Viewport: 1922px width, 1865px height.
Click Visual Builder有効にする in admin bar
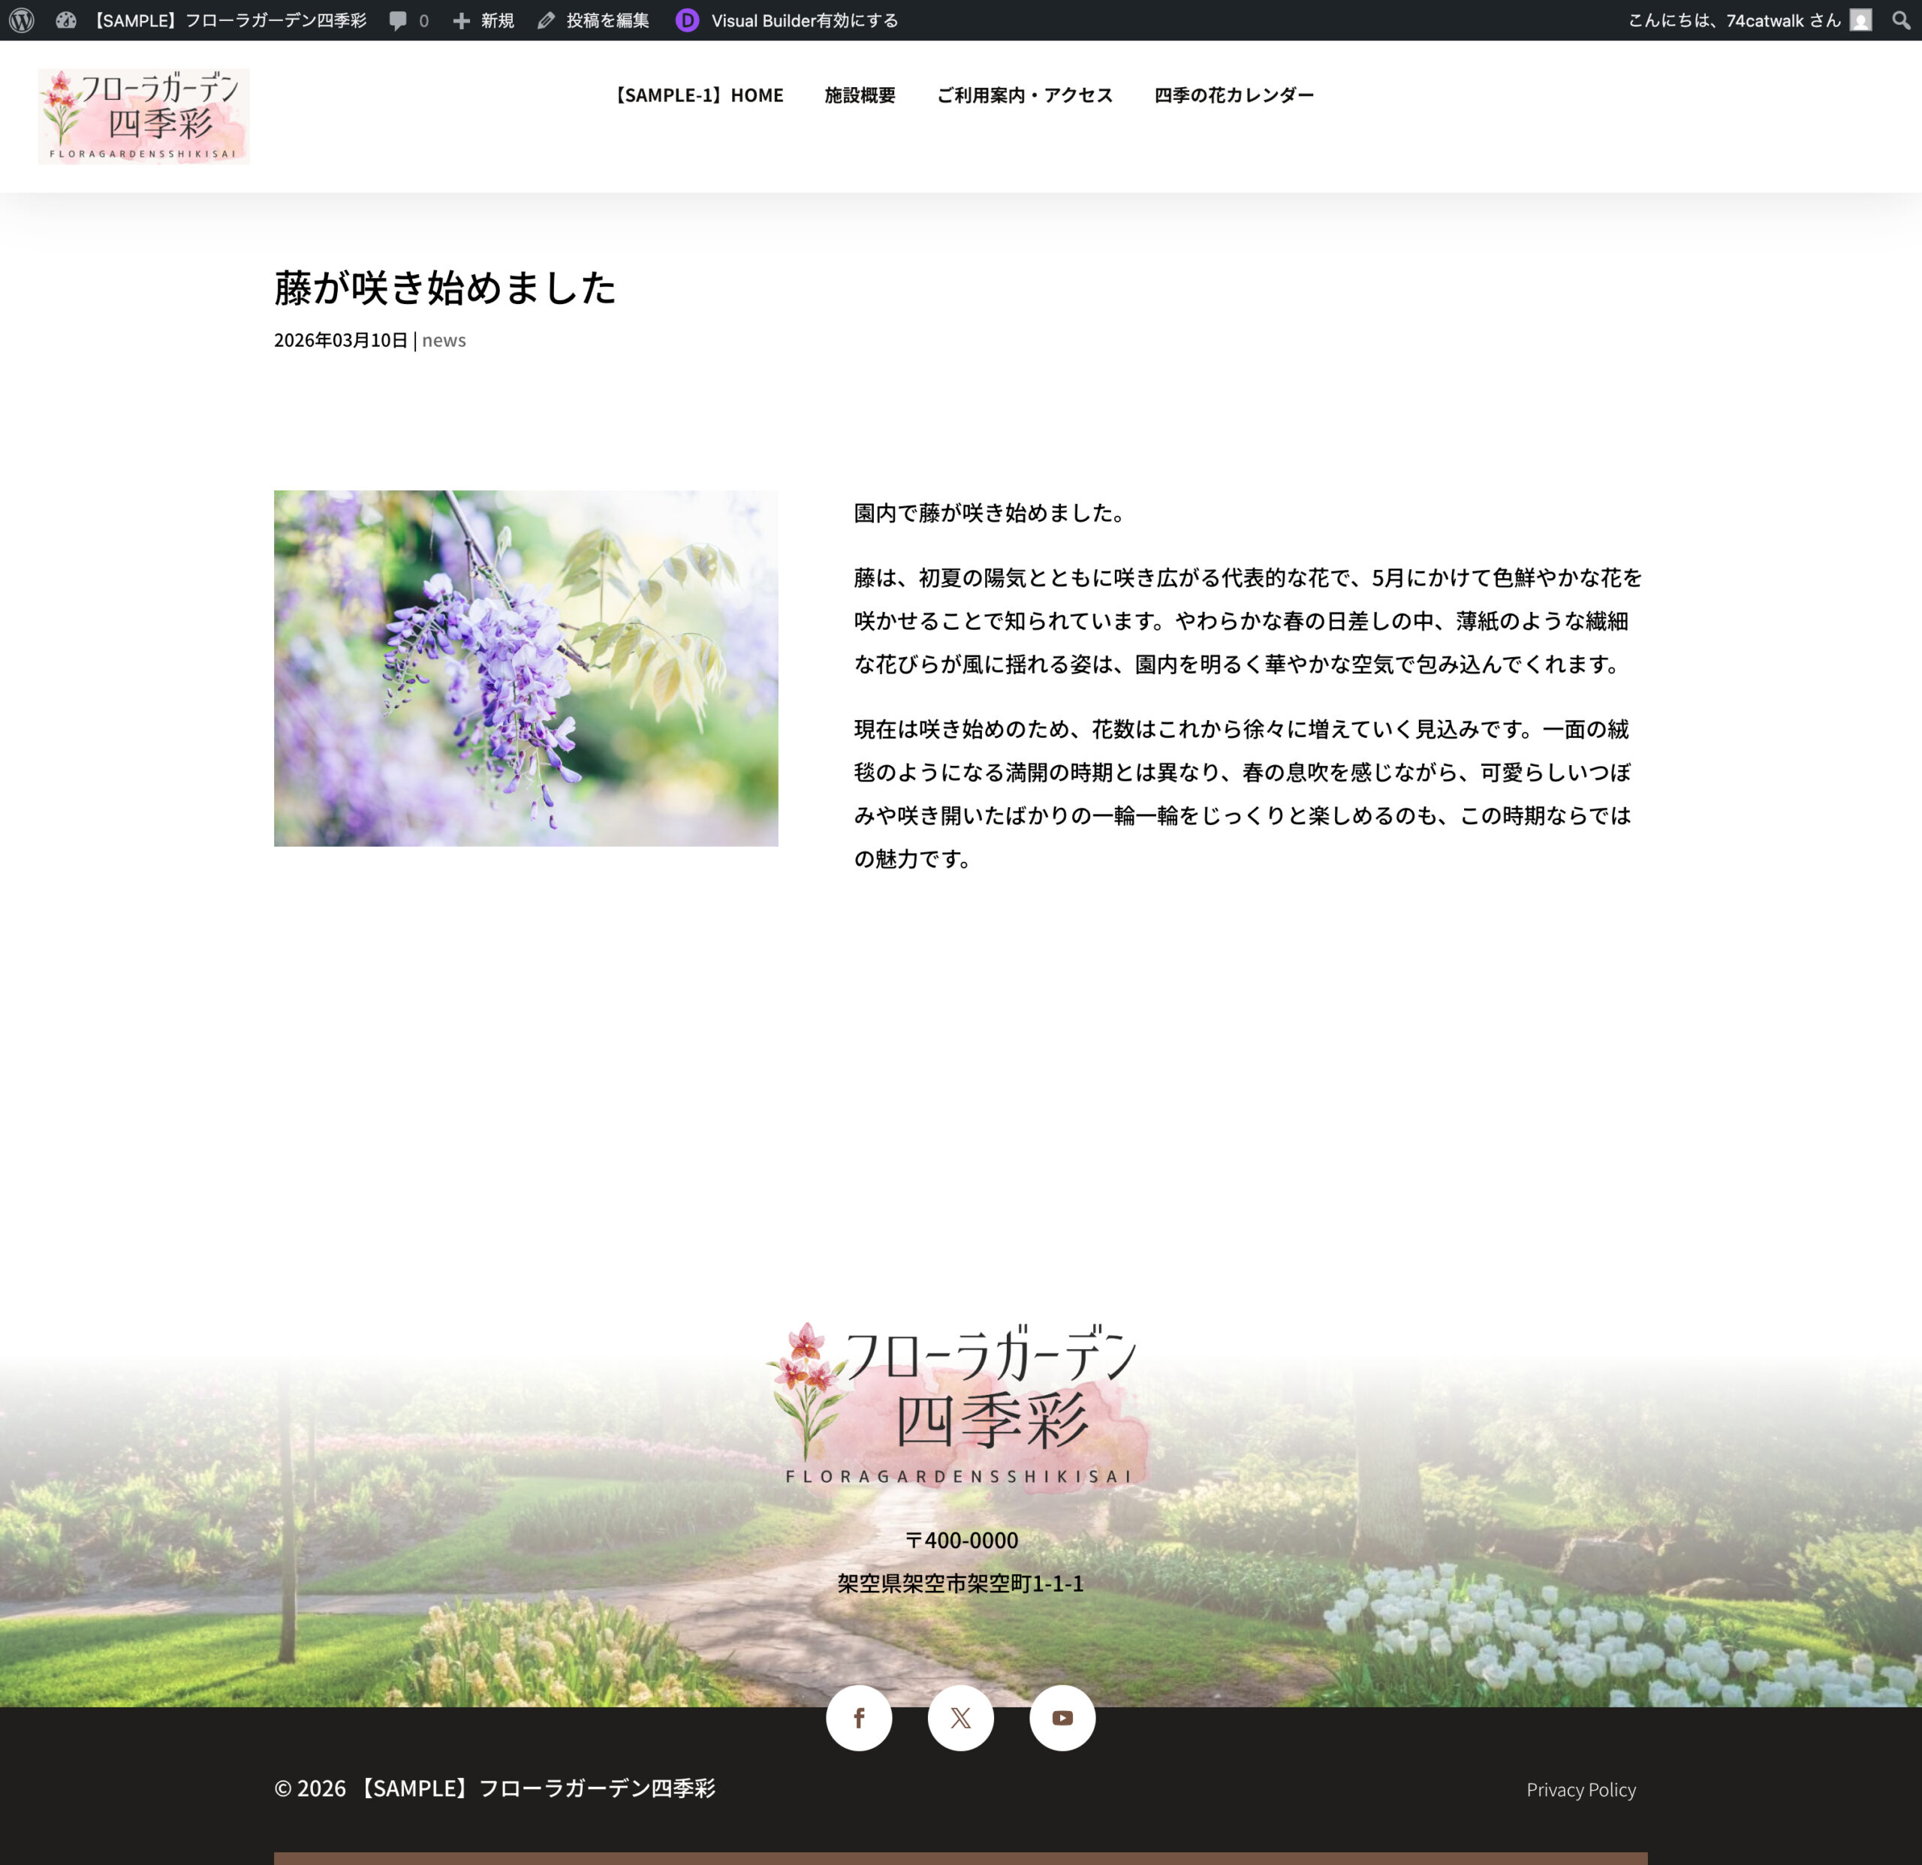[x=804, y=20]
